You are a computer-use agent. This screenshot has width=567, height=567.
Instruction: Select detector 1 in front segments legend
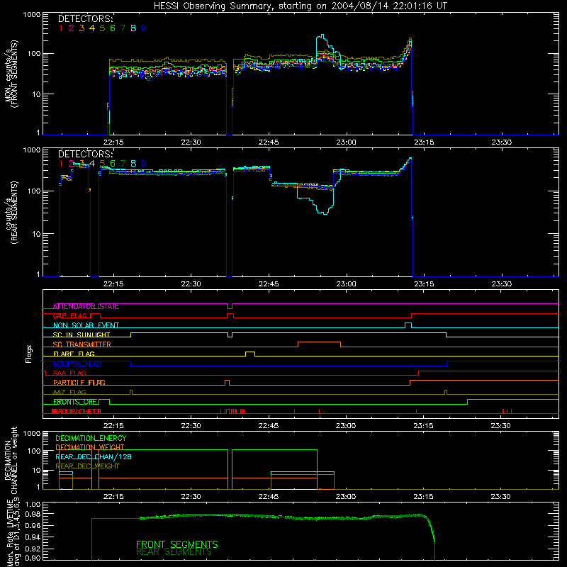61,28
